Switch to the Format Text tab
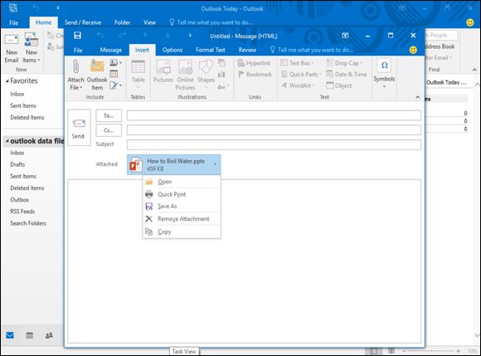The image size is (481, 356). pos(211,50)
